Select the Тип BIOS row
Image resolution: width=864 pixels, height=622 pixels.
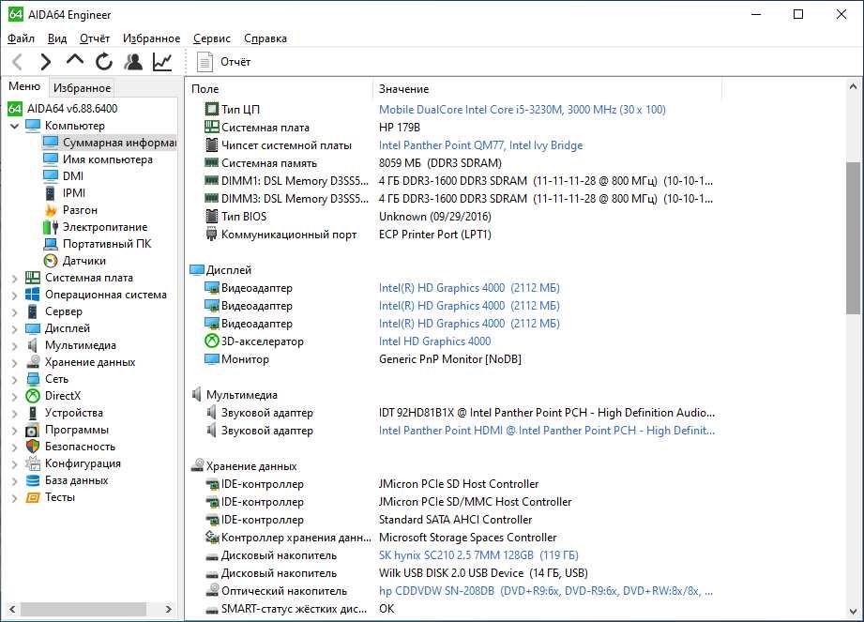[452, 217]
